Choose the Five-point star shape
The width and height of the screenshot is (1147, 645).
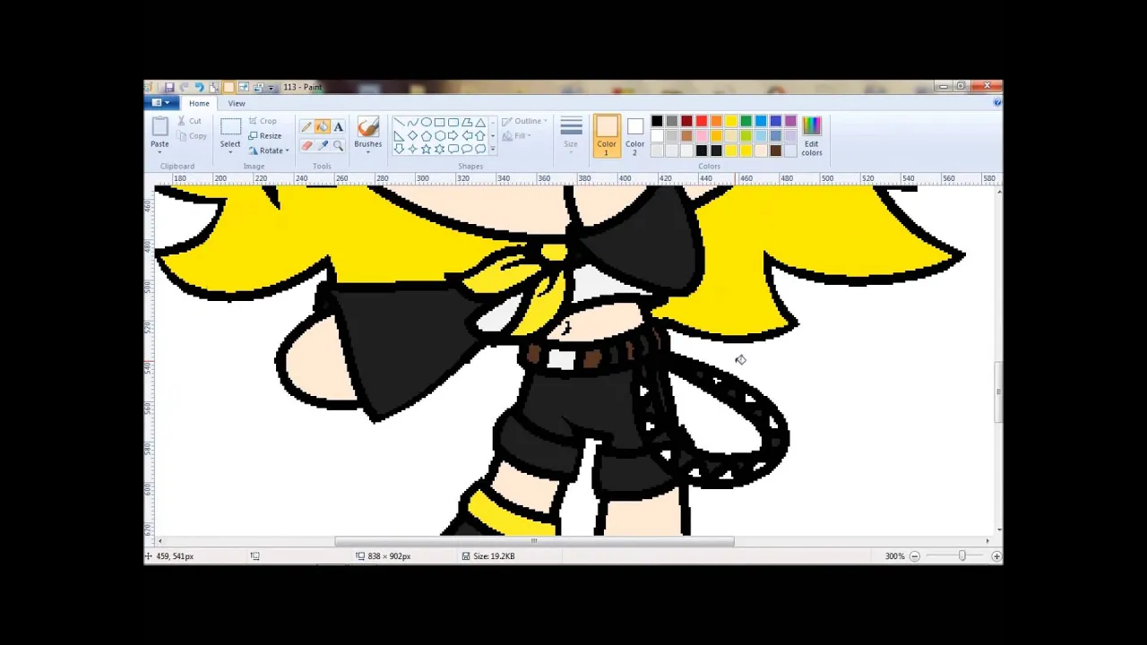pos(426,149)
